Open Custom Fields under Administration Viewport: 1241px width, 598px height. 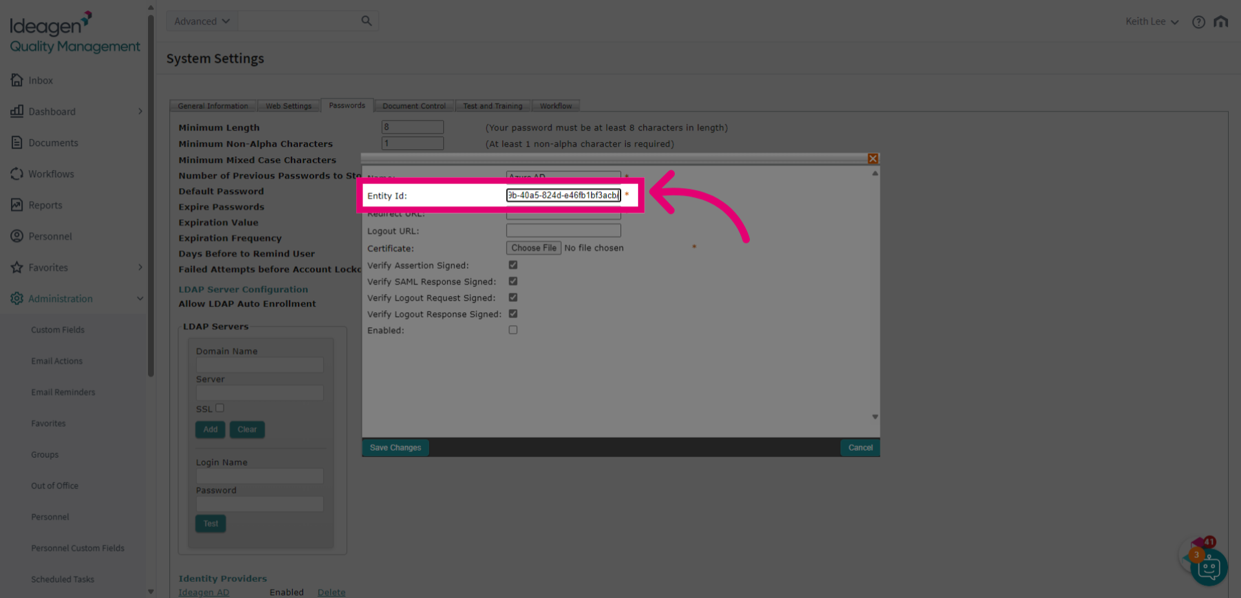(x=58, y=330)
